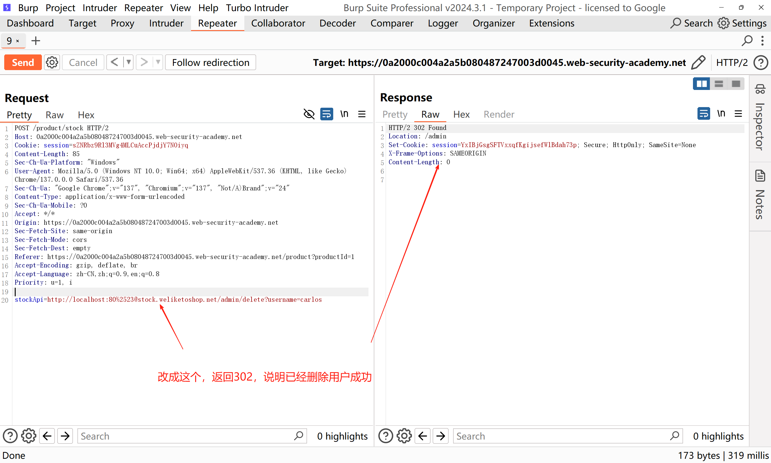Image resolution: width=771 pixels, height=463 pixels.
Task: Open Request panel hamburger options menu
Action: pos(362,114)
